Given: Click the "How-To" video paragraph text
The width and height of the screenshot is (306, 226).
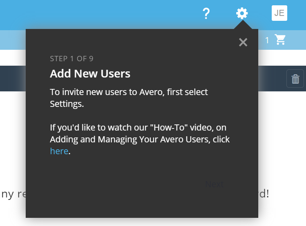Looking at the screenshot, I should tap(140, 133).
